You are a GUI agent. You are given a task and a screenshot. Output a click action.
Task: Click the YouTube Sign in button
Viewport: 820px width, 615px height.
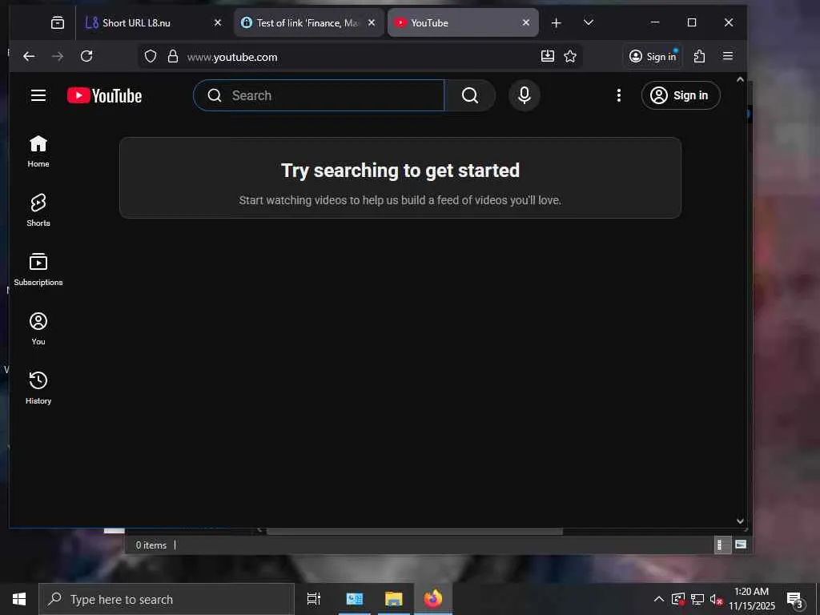tap(681, 95)
